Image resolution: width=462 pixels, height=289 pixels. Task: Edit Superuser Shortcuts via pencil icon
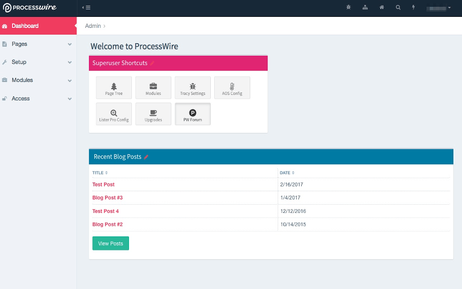[152, 63]
